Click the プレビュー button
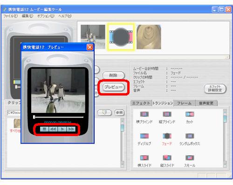The width and height of the screenshot is (233, 185). click(x=113, y=87)
